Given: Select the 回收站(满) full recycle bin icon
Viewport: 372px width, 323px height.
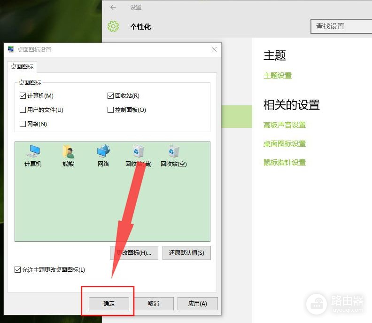Looking at the screenshot, I should click(x=138, y=152).
